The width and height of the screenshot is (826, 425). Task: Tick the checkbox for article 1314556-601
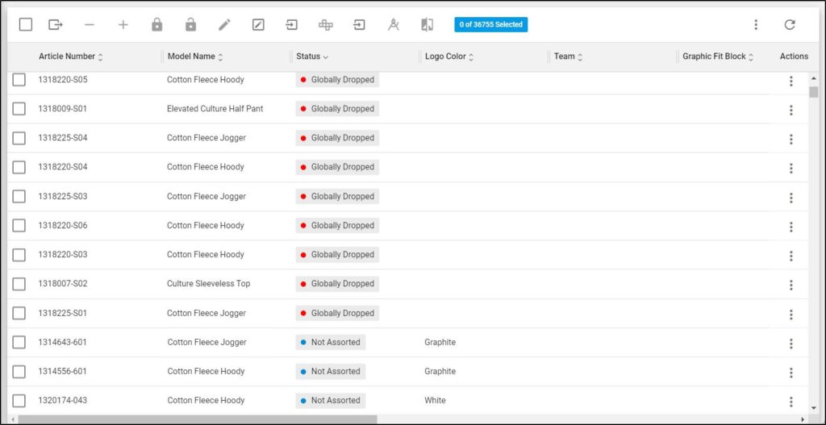coord(19,371)
